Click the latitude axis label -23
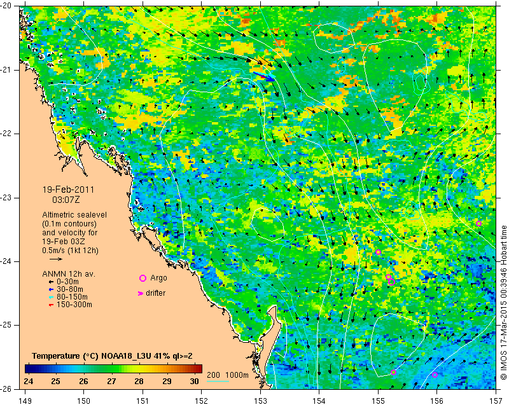 [6, 198]
